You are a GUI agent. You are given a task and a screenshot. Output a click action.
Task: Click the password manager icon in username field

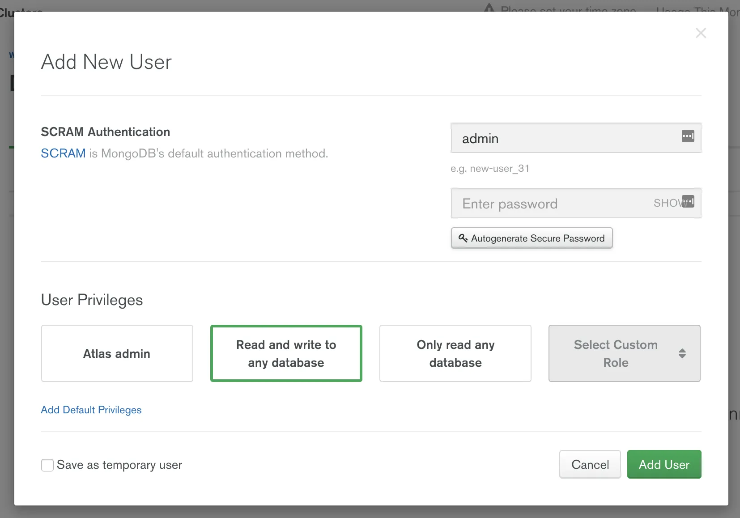point(688,136)
